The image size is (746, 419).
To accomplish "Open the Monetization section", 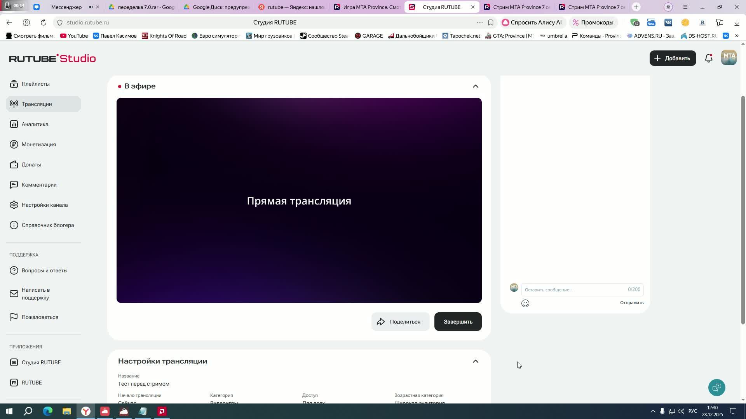I will [38, 144].
